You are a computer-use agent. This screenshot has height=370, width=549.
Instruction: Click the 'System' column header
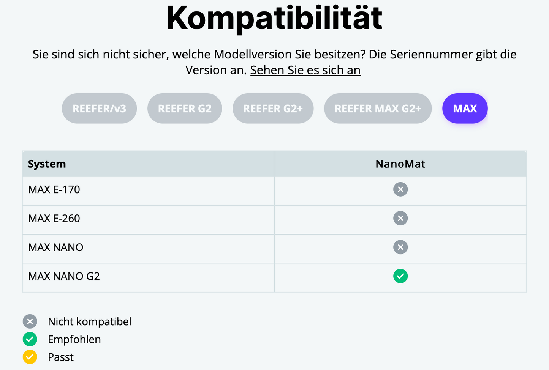click(47, 164)
